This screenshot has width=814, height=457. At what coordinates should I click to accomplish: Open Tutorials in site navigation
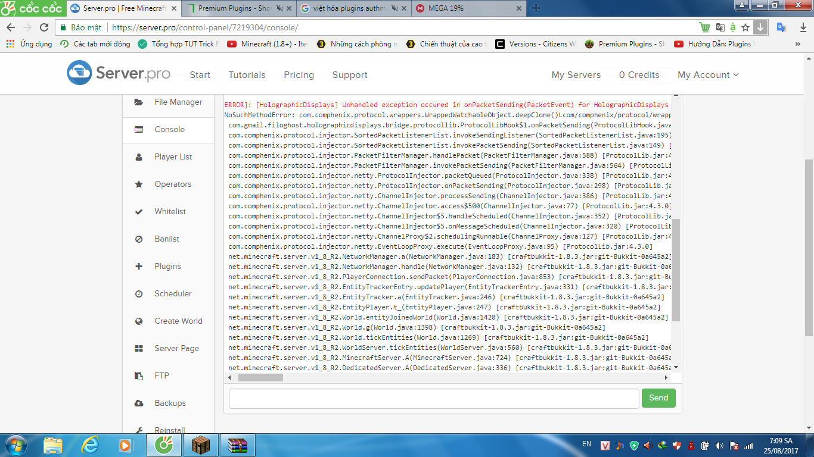tap(247, 75)
